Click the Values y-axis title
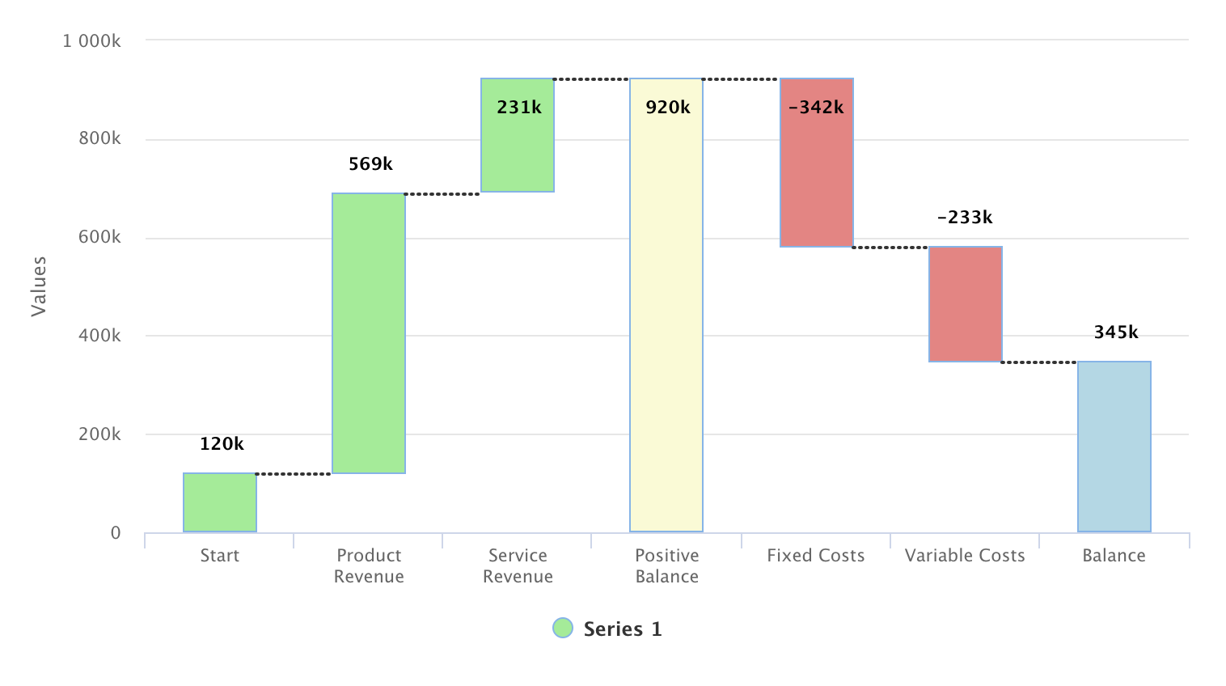The height and width of the screenshot is (686, 1226). click(x=39, y=286)
